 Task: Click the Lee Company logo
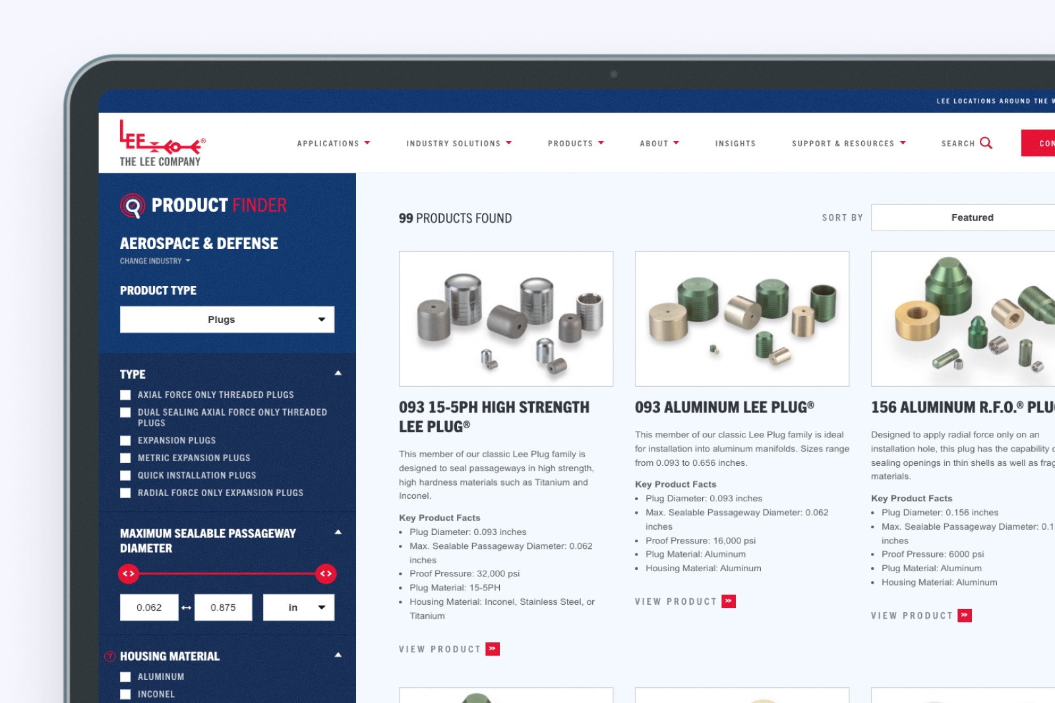pyautogui.click(x=161, y=143)
